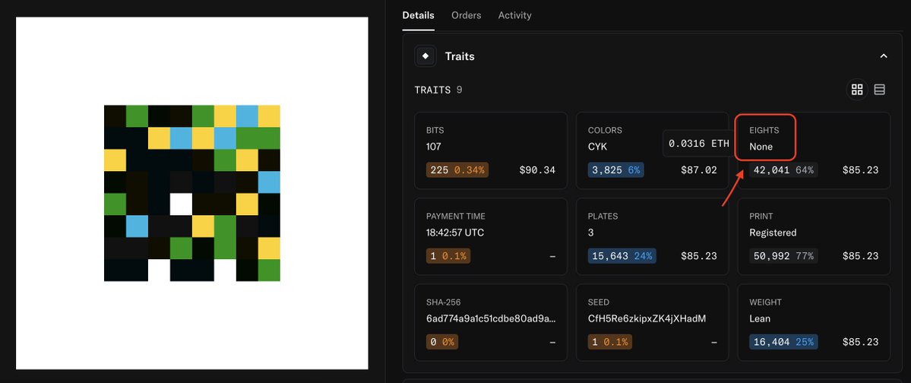Collapse the Traits section chevron
Screen dimensions: 911x383
pyautogui.click(x=883, y=56)
